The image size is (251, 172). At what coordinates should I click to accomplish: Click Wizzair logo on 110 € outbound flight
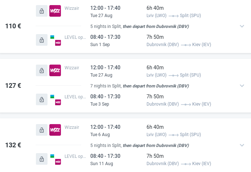[x=55, y=11]
